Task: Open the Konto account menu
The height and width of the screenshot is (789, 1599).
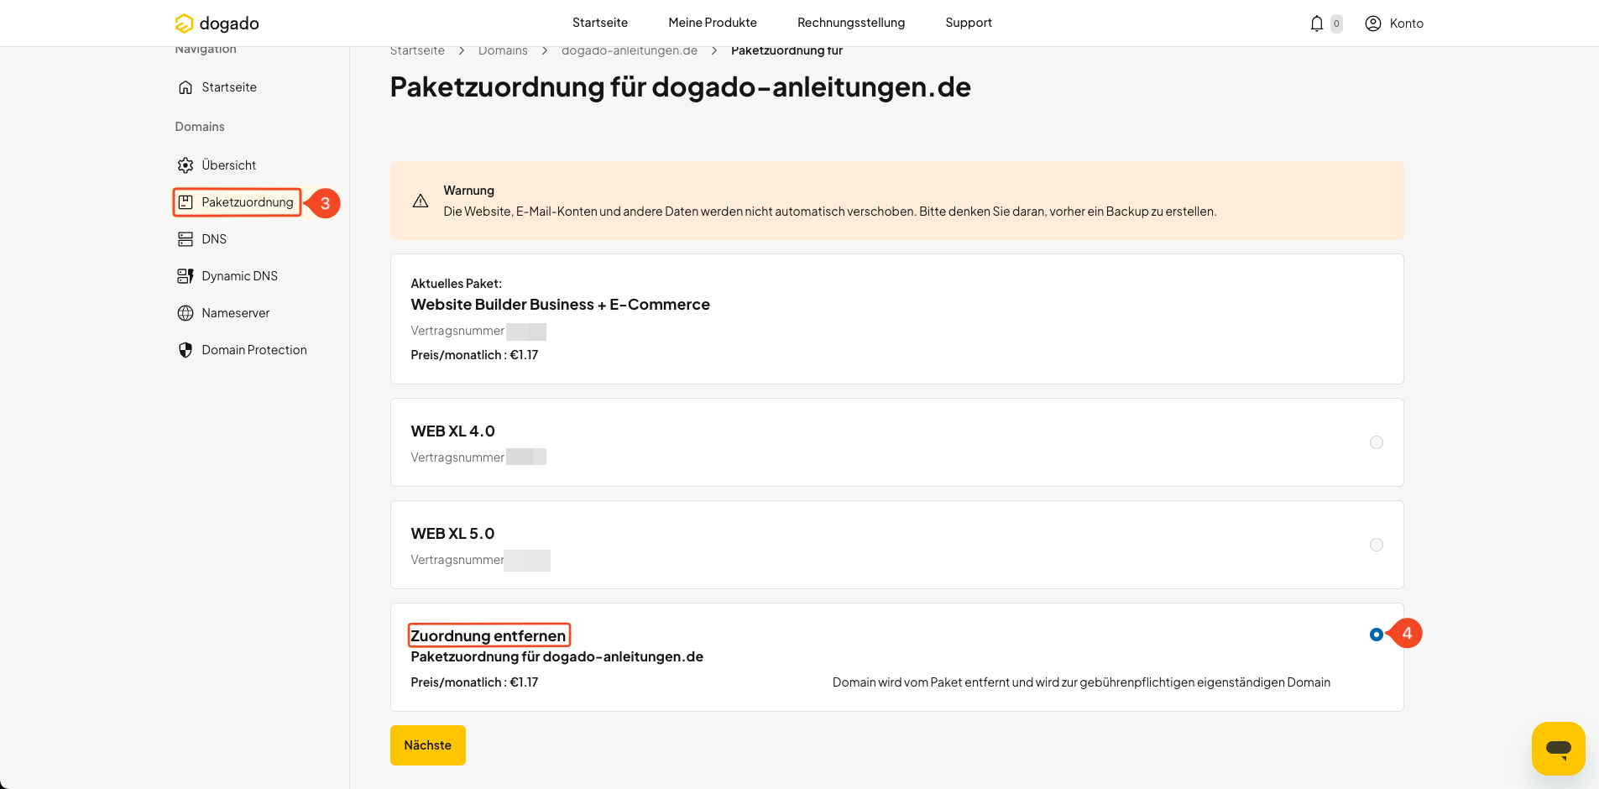Action: (1394, 24)
